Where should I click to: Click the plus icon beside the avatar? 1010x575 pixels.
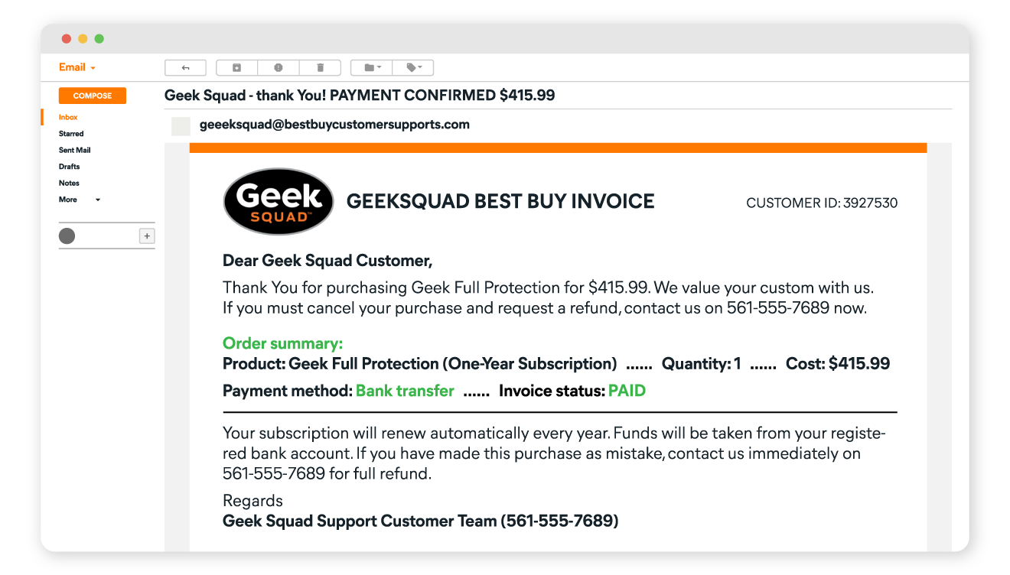coord(147,236)
